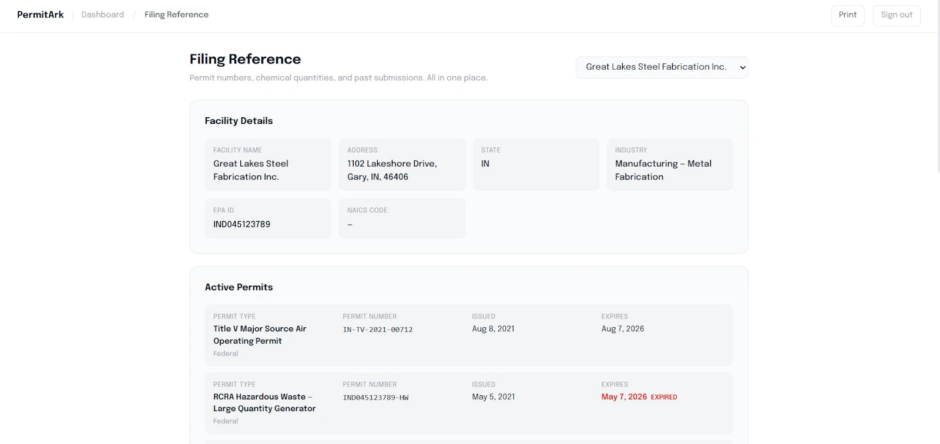Click the Facility Details heading
The height and width of the screenshot is (444, 940).
tap(239, 121)
